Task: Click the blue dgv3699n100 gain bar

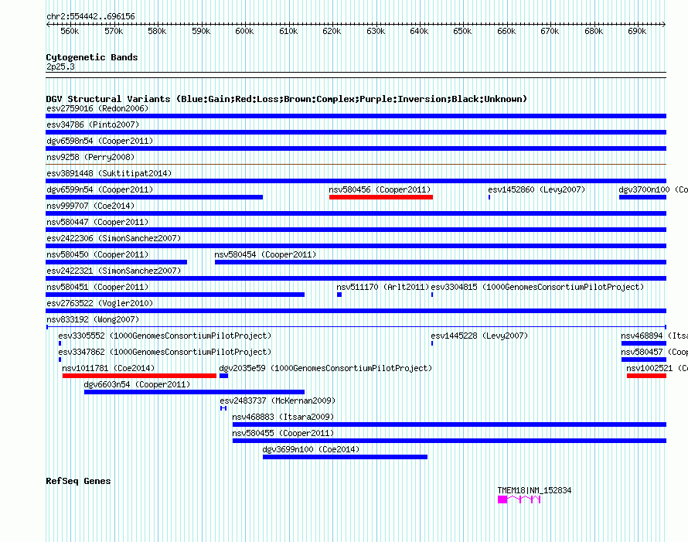Action: click(x=345, y=457)
